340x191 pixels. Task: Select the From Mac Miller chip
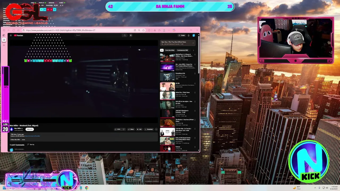pyautogui.click(x=170, y=50)
